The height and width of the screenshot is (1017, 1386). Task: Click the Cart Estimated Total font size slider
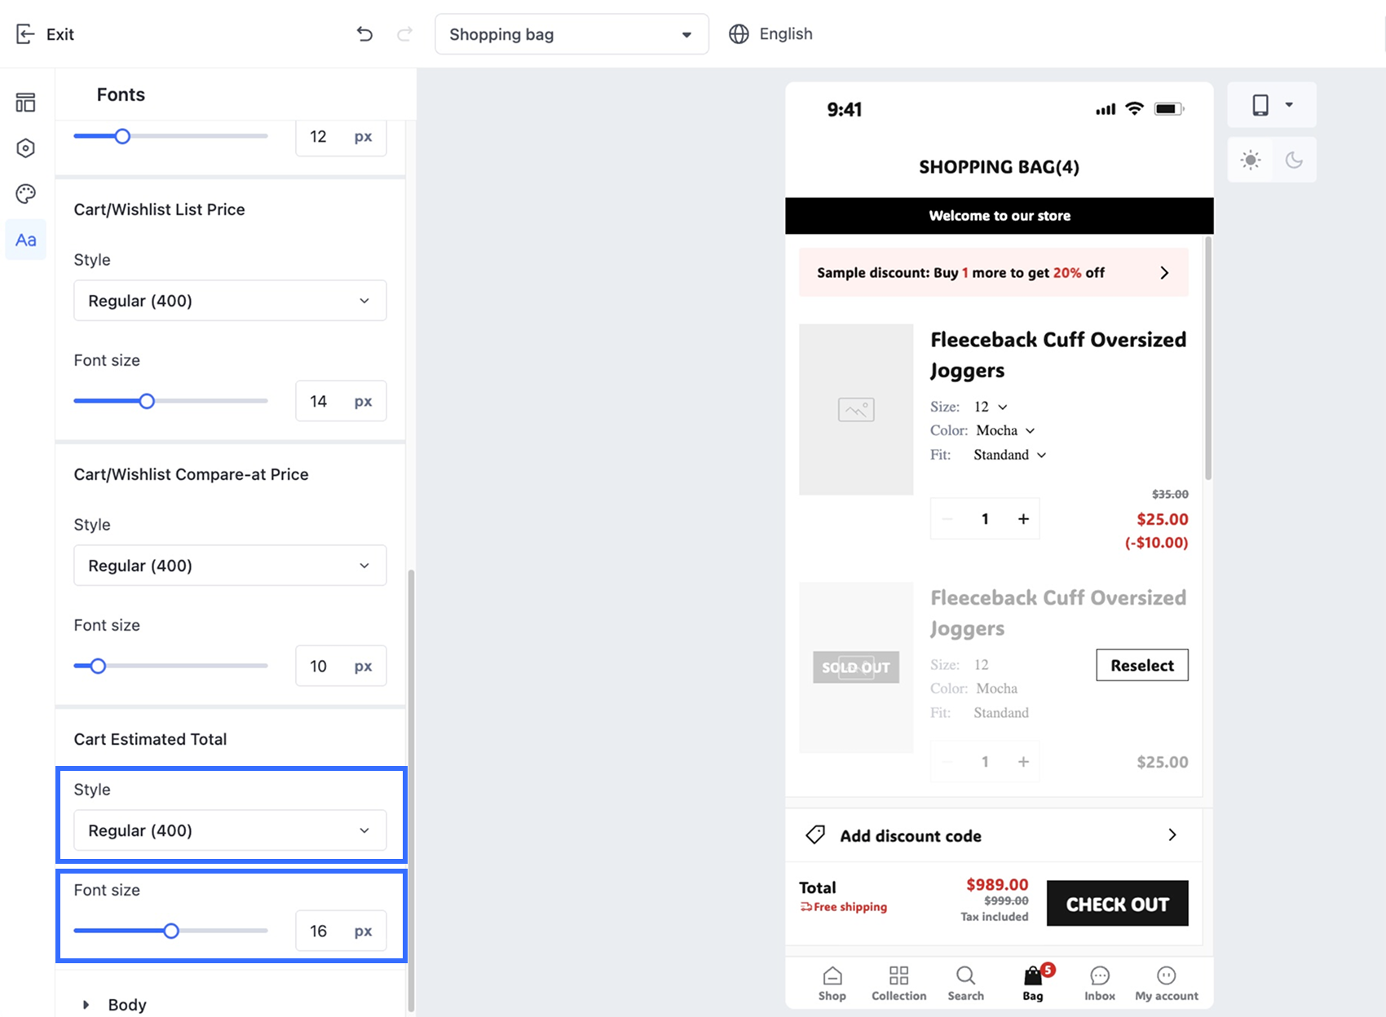tap(170, 931)
